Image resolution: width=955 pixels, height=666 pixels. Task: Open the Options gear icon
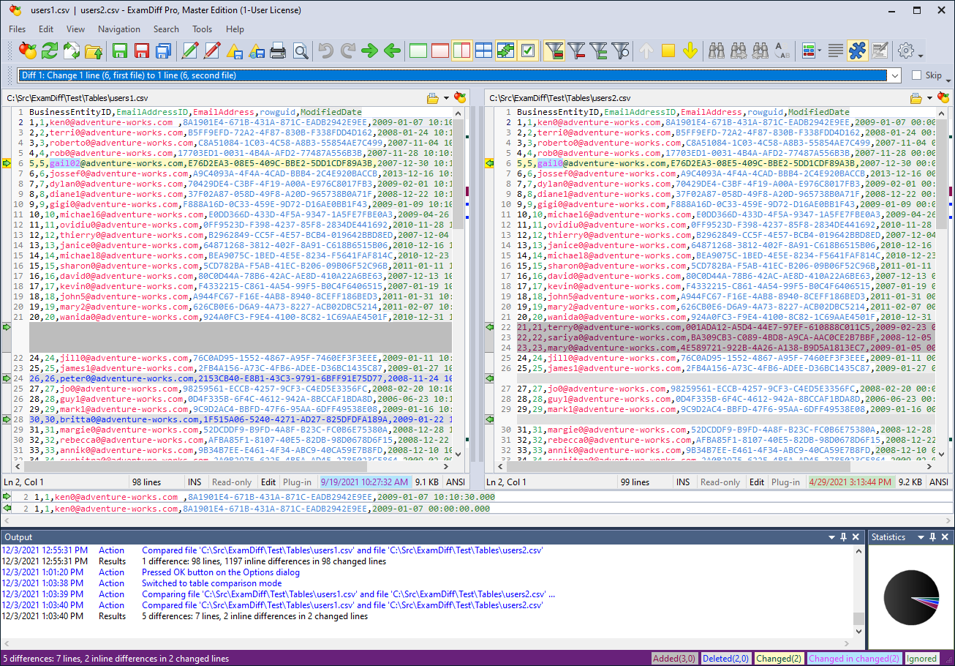coord(906,50)
